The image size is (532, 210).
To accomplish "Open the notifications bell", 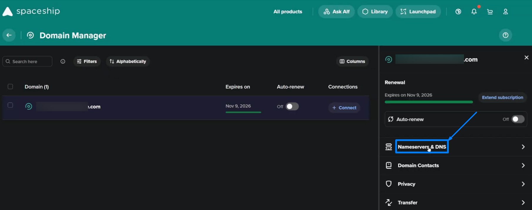I will [x=474, y=12].
